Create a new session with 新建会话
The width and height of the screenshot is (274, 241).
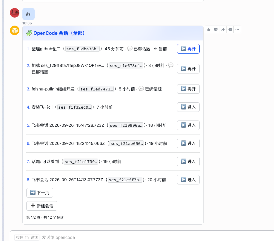point(42,206)
